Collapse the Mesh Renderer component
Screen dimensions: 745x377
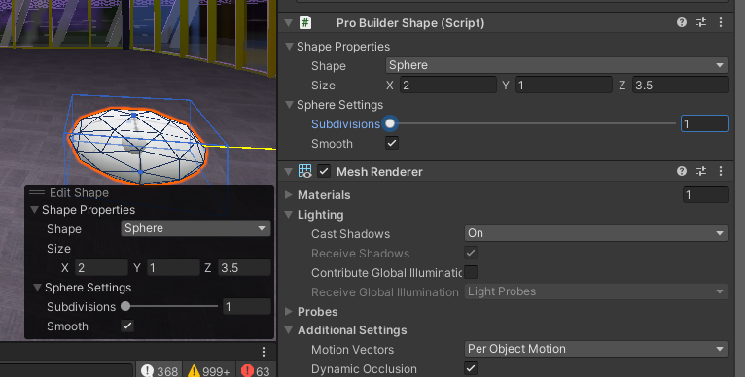tap(288, 171)
